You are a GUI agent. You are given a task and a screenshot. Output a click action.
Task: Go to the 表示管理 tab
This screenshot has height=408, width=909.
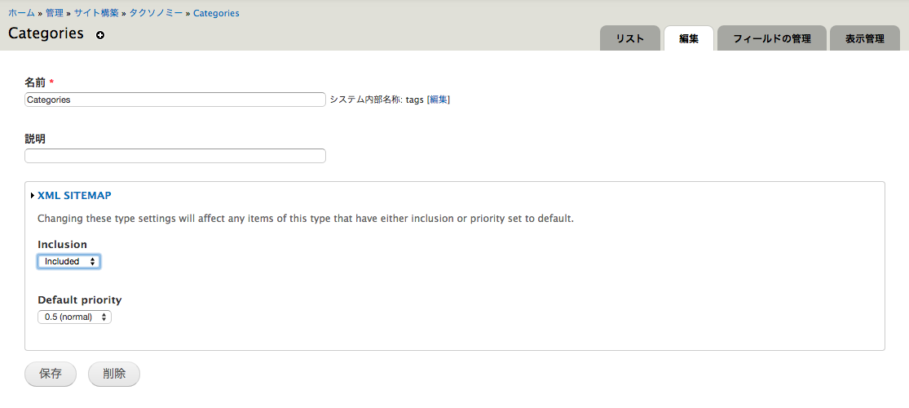coord(865,38)
